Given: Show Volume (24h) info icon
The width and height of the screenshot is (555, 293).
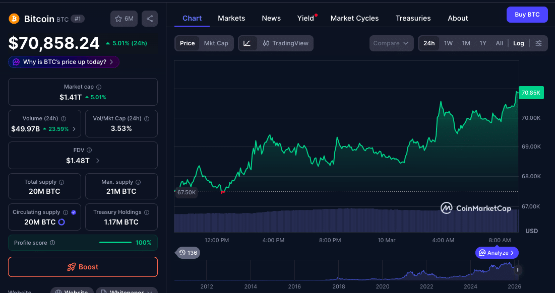Looking at the screenshot, I should point(64,119).
